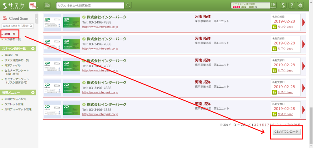This screenshot has width=313, height=148.
Task: Open the red Cloud Scan app switcher icon
Action: tap(32, 6)
